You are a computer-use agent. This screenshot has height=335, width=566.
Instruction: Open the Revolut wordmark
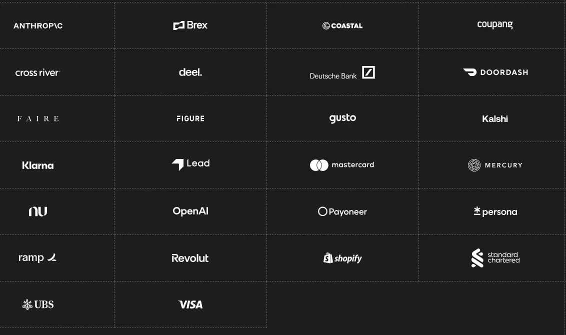[x=190, y=258]
